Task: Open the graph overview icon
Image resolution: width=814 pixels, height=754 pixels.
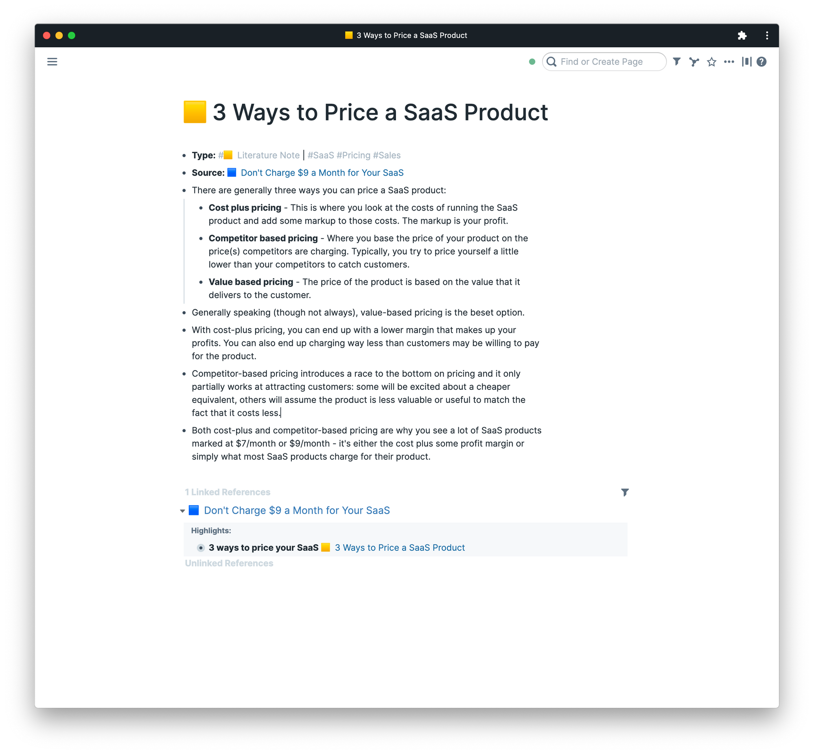Action: [x=694, y=62]
